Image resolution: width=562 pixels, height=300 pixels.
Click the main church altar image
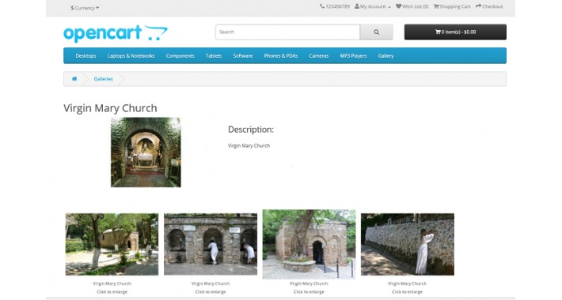pyautogui.click(x=146, y=152)
